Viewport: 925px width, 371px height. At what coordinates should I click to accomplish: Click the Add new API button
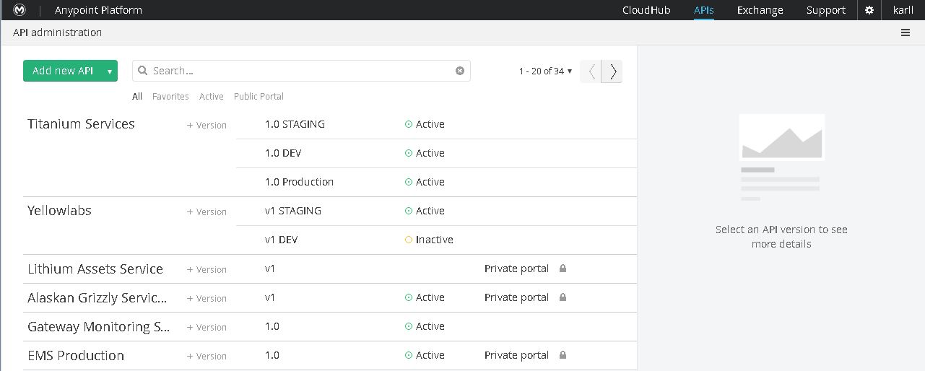click(x=63, y=71)
